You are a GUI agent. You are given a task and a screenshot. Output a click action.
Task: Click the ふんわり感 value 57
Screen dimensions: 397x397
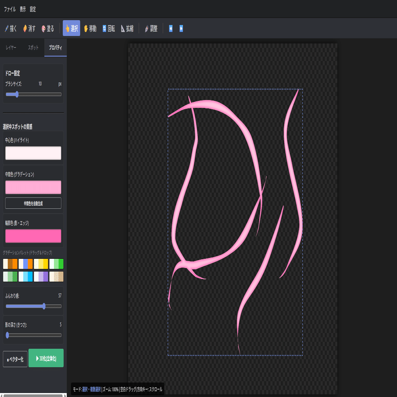pos(60,296)
